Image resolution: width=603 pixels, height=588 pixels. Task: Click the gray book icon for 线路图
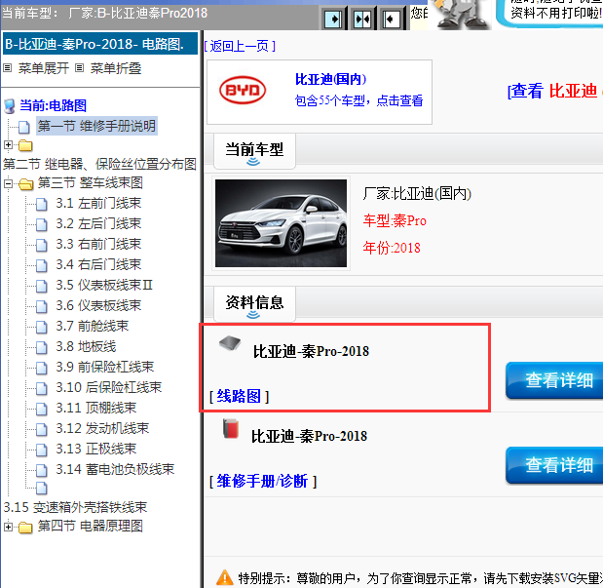(x=230, y=342)
